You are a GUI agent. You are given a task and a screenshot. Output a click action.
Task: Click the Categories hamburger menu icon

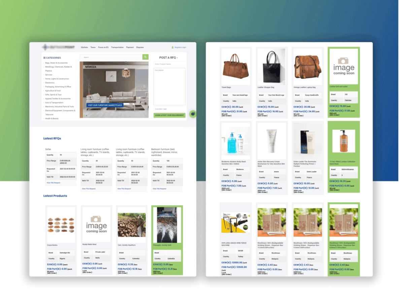(44, 58)
